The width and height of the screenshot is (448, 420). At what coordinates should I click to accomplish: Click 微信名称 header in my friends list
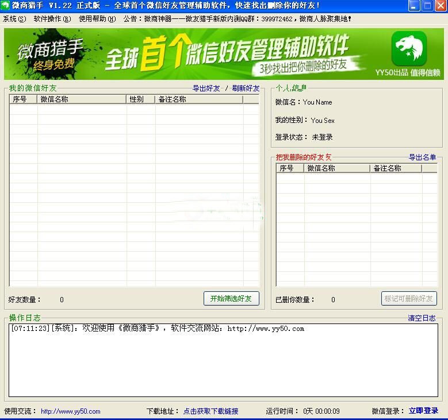[82, 99]
